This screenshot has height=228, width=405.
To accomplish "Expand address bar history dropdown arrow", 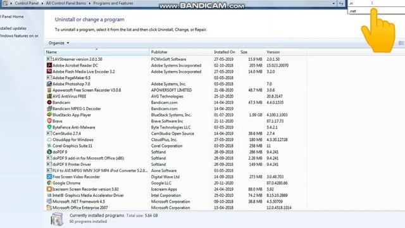I will (x=333, y=3).
